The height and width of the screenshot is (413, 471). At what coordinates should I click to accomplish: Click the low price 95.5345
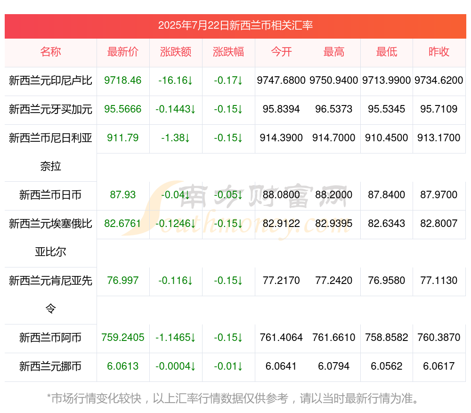click(x=387, y=109)
